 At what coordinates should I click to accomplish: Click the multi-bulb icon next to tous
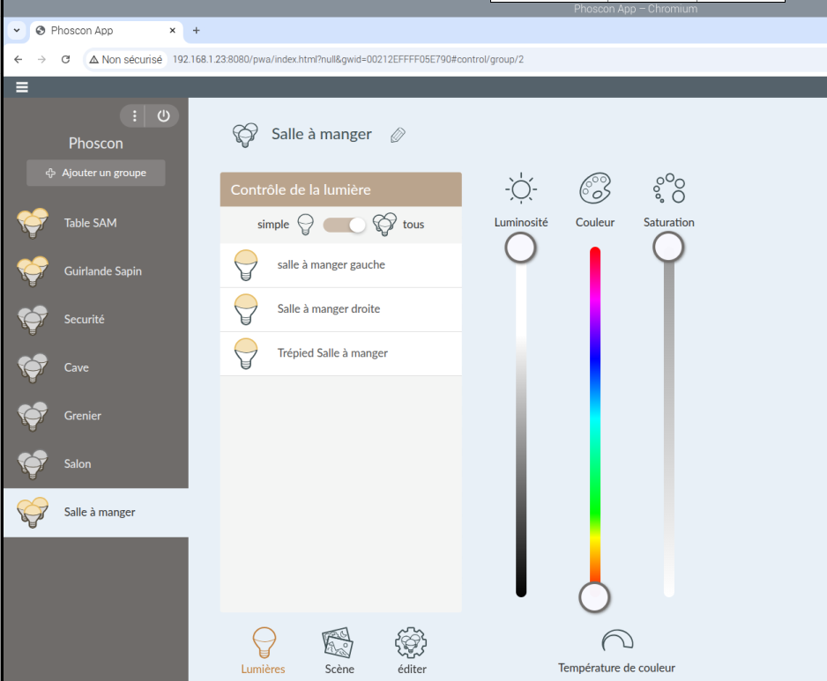coord(384,225)
